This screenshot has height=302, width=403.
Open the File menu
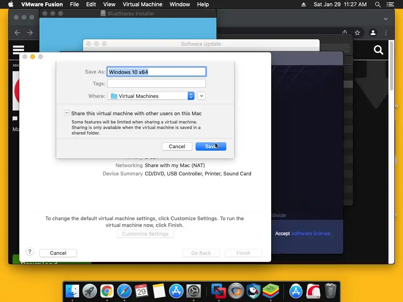click(x=74, y=4)
